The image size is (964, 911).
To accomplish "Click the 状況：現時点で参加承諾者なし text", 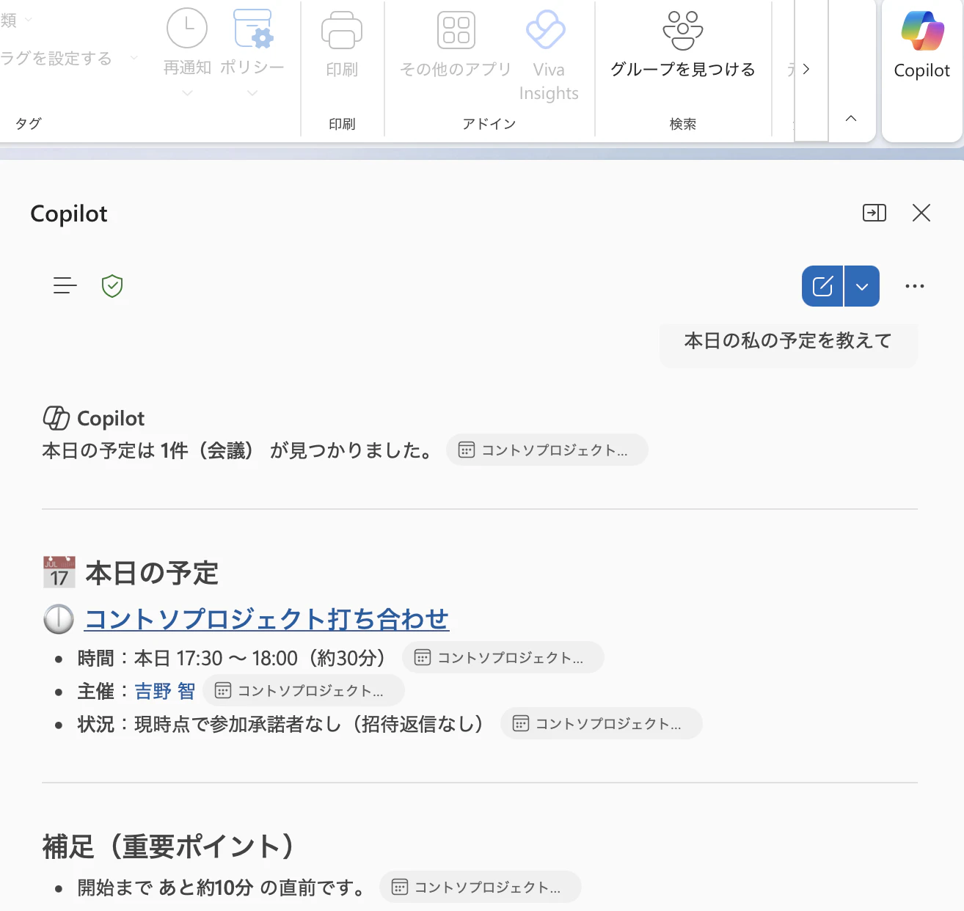I will (280, 724).
